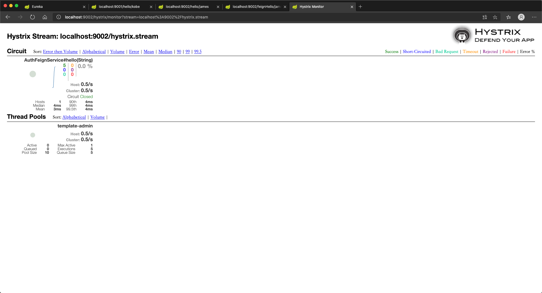This screenshot has width=542, height=293.
Task: Sort circuits by Volume
Action: pyautogui.click(x=117, y=52)
